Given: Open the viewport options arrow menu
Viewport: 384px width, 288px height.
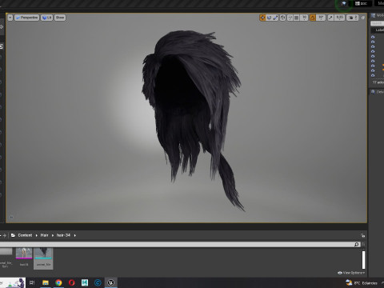Looking at the screenshot, I should click(10, 18).
